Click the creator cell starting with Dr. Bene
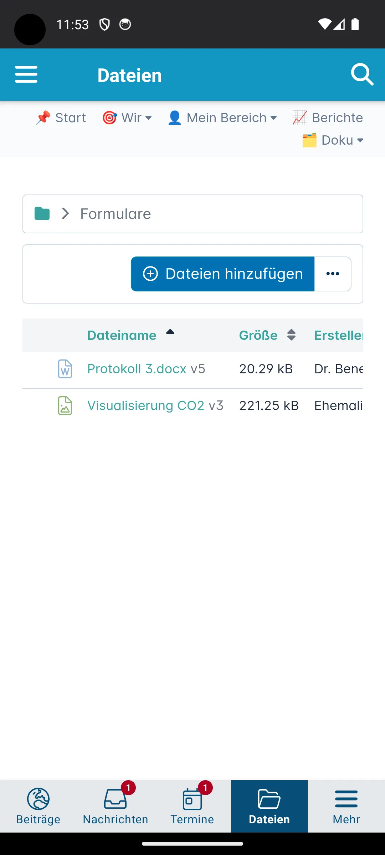Screen dimensions: 385x855 pos(339,369)
